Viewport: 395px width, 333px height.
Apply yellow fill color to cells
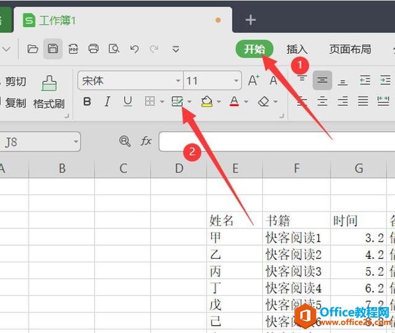coord(207,101)
